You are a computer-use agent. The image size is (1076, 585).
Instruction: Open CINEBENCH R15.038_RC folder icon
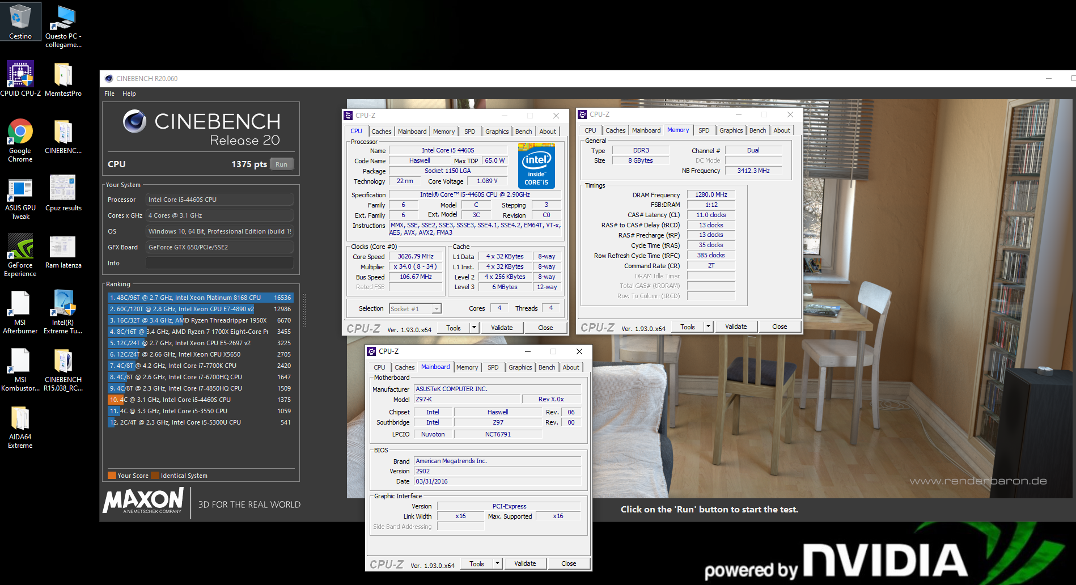click(x=63, y=370)
